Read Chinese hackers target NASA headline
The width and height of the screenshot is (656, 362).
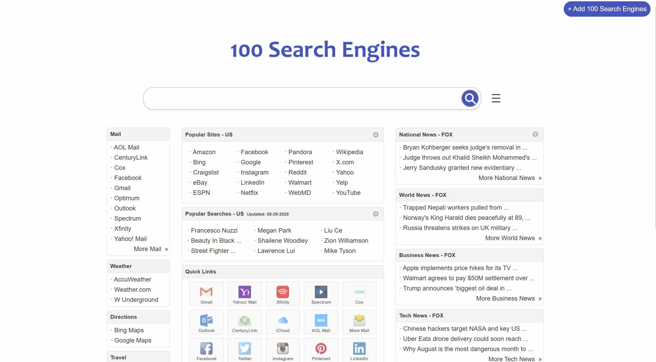(x=465, y=329)
